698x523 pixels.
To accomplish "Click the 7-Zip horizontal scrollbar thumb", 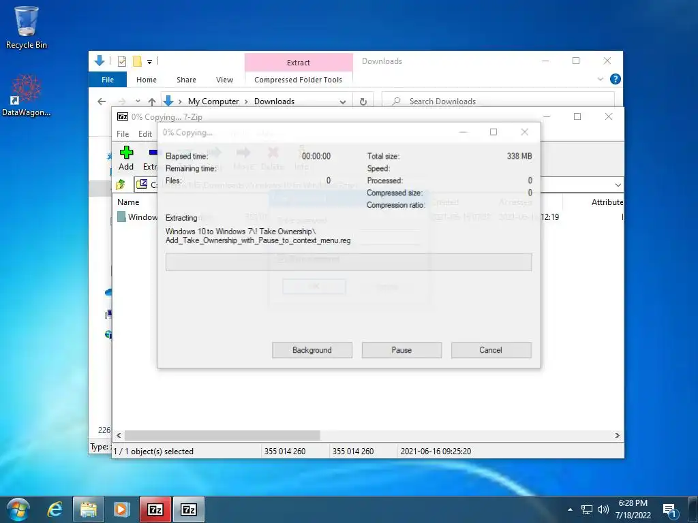I will pos(222,435).
